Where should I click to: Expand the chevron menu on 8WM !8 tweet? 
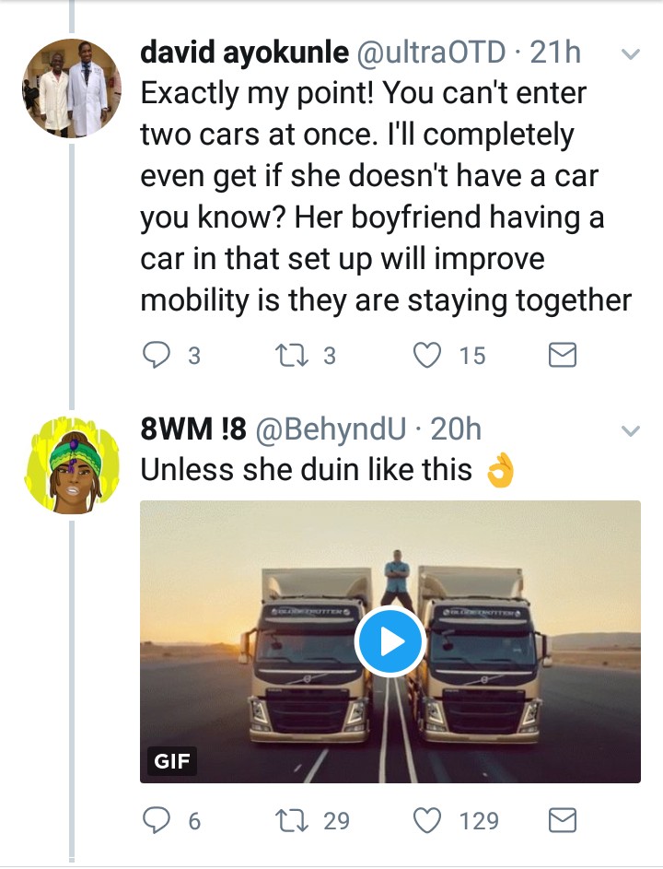coord(631,430)
